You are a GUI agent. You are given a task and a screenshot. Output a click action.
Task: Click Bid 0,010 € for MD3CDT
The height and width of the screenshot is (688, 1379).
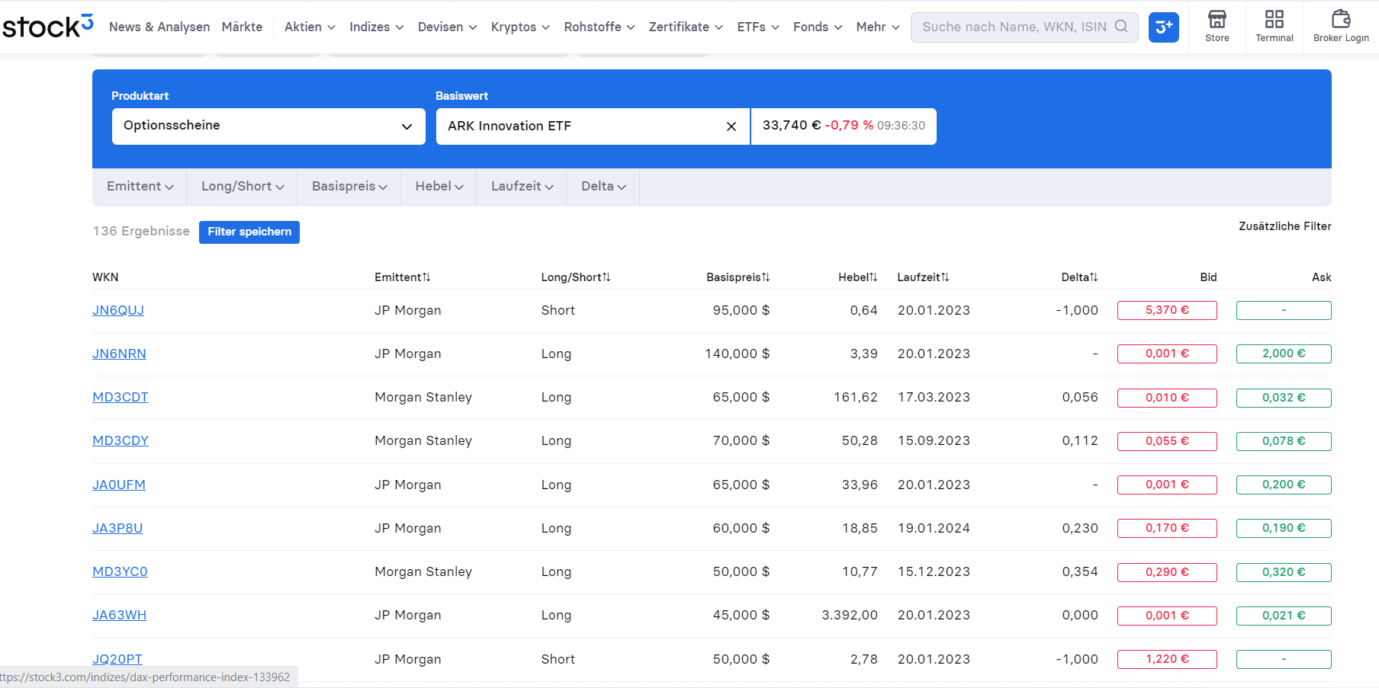(1167, 398)
